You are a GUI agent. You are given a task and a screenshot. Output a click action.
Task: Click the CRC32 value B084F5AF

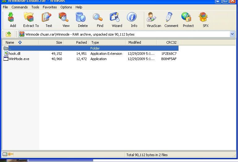click(x=169, y=59)
